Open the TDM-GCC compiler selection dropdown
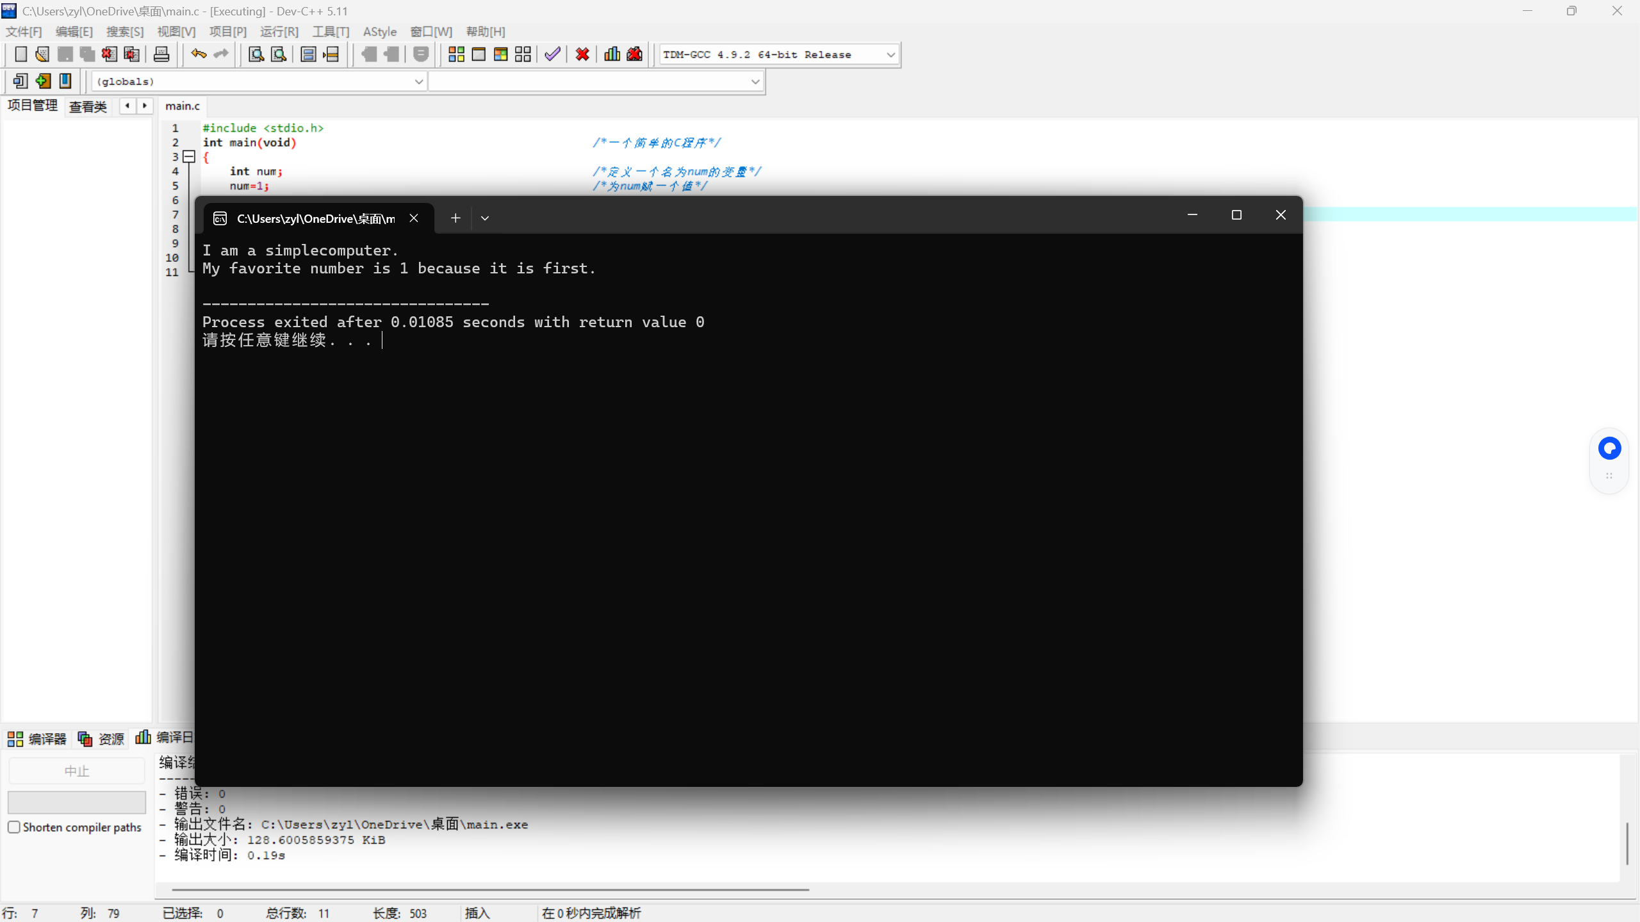1640x922 pixels. [890, 55]
